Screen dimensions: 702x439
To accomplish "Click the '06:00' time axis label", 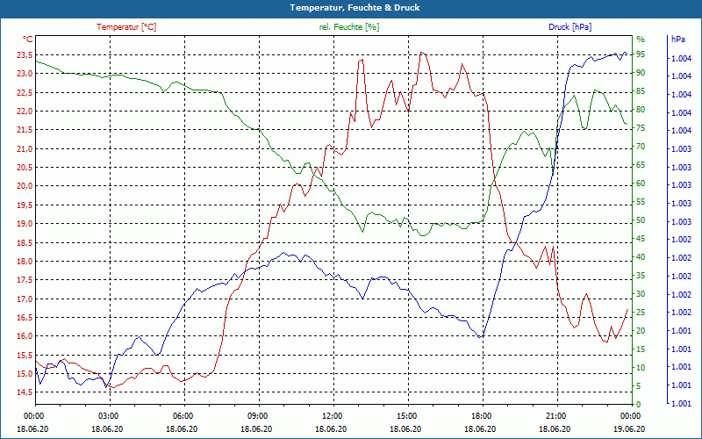I will [184, 415].
